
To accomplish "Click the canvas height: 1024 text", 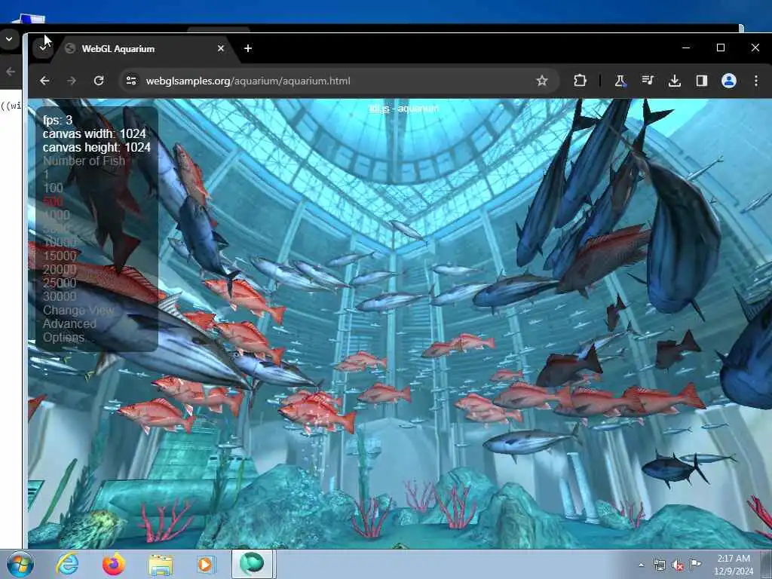I will click(96, 147).
